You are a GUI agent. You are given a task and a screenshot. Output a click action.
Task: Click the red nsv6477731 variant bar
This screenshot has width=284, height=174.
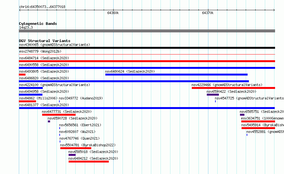(x=59, y=115)
